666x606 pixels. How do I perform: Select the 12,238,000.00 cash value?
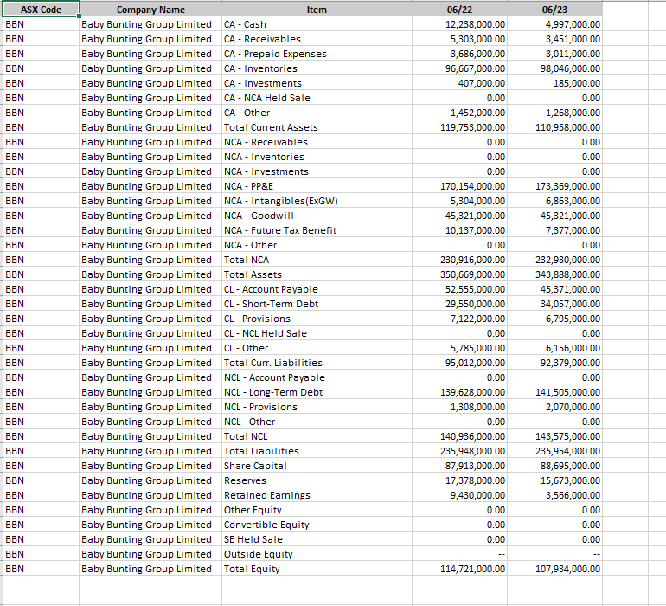tap(459, 24)
